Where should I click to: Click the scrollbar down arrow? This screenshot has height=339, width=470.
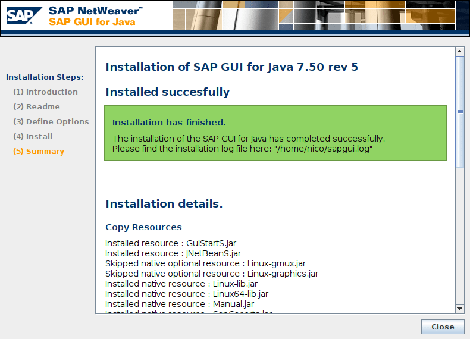click(x=459, y=309)
